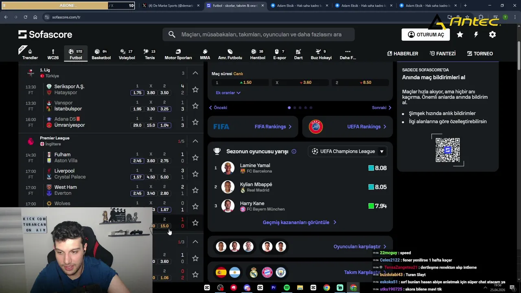The image size is (521, 293).
Task: Collapse the Premier League section
Action: (x=195, y=141)
